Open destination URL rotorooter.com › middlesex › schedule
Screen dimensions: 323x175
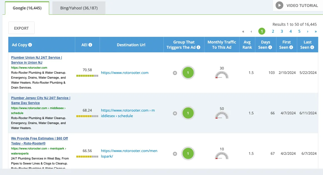(x=128, y=113)
